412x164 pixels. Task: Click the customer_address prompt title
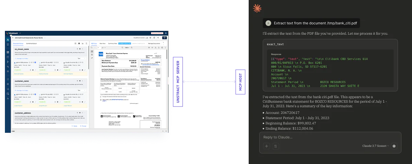click(23, 113)
